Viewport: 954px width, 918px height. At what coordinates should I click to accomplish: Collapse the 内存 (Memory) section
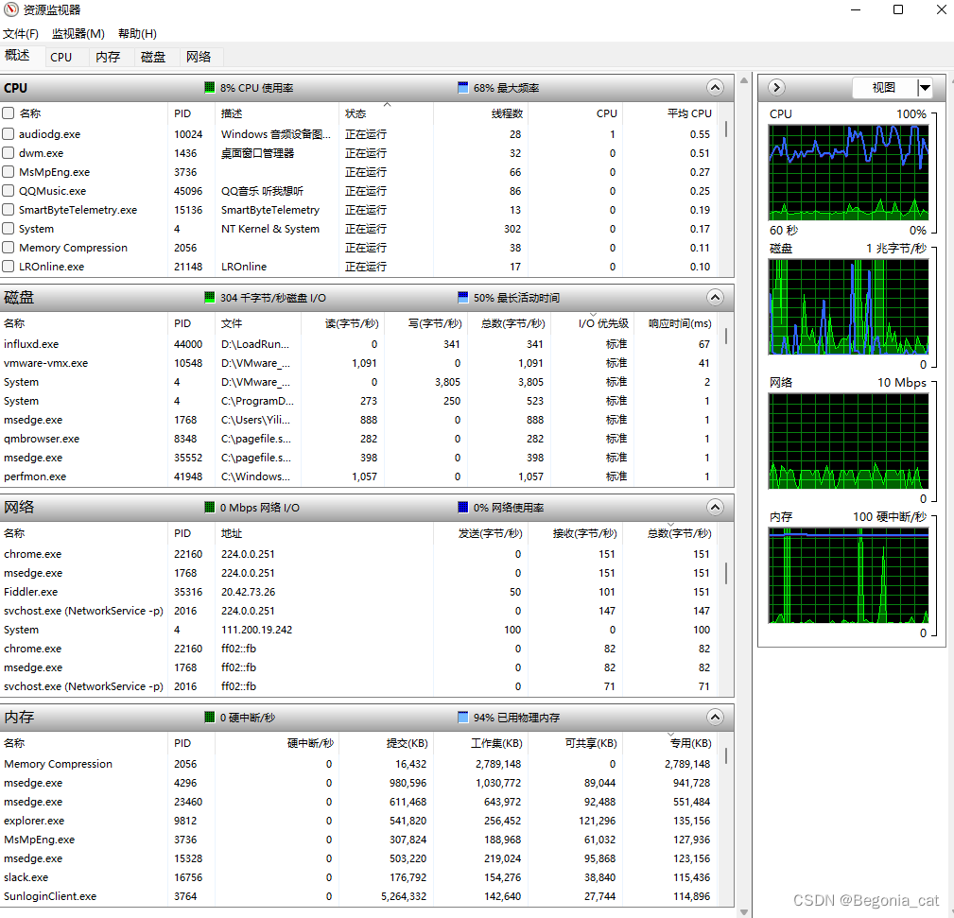[715, 718]
